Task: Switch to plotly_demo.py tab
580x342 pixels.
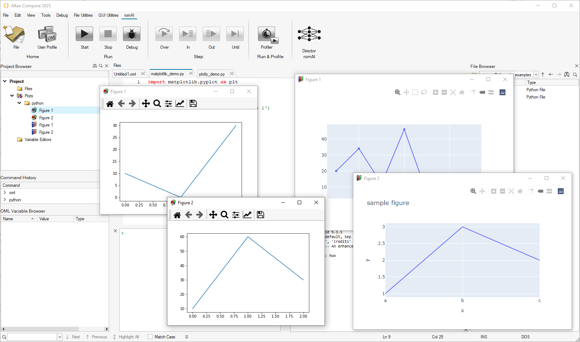Action: click(212, 74)
